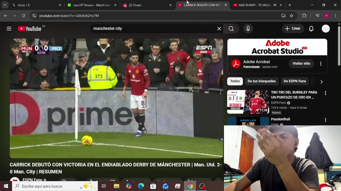The width and height of the screenshot is (341, 191).
Task: Expand the tab search dropdown arrow
Action: [5, 5]
